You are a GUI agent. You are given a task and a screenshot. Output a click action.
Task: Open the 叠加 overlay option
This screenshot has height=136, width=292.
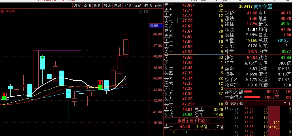point(87,5)
